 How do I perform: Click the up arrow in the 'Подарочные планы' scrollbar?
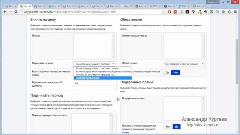[203, 98]
